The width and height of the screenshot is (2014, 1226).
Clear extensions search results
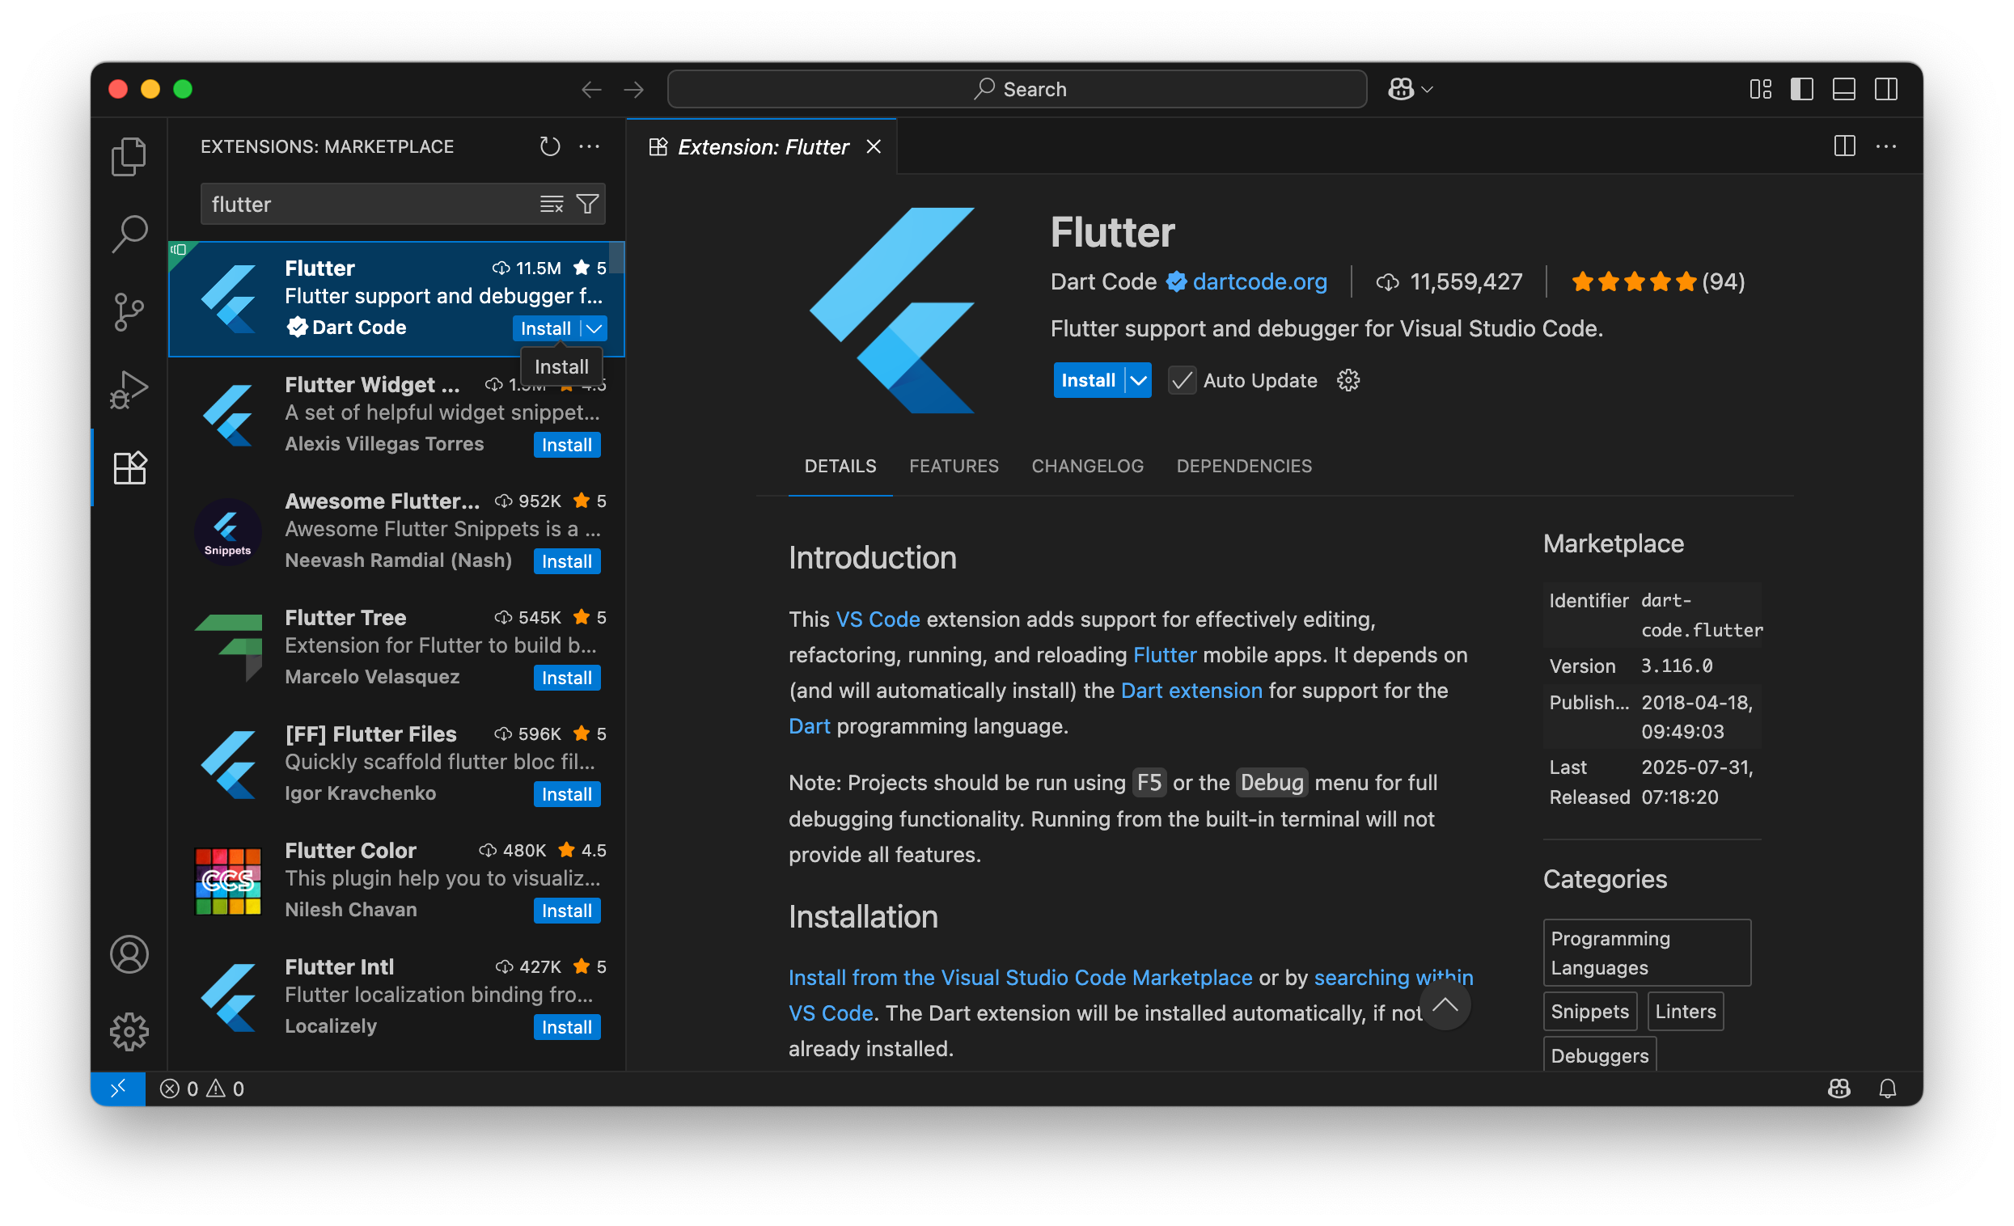point(552,205)
